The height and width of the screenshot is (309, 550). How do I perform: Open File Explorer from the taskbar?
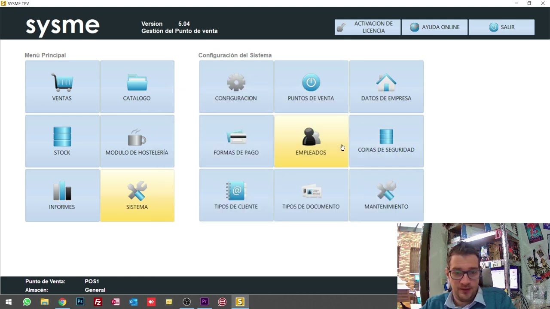(x=44, y=302)
